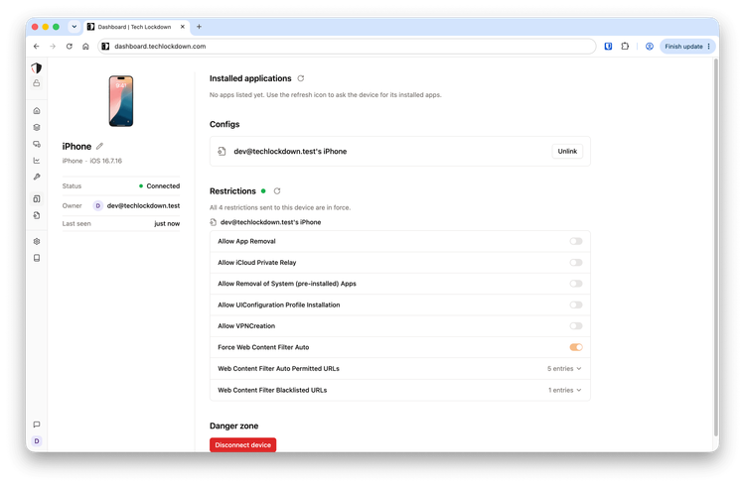Select the Dashboard | Tech Lockdown tab

pos(134,27)
